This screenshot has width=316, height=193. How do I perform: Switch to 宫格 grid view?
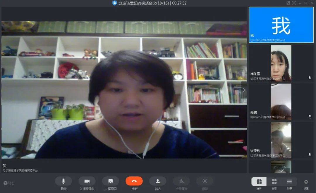(x=274, y=182)
